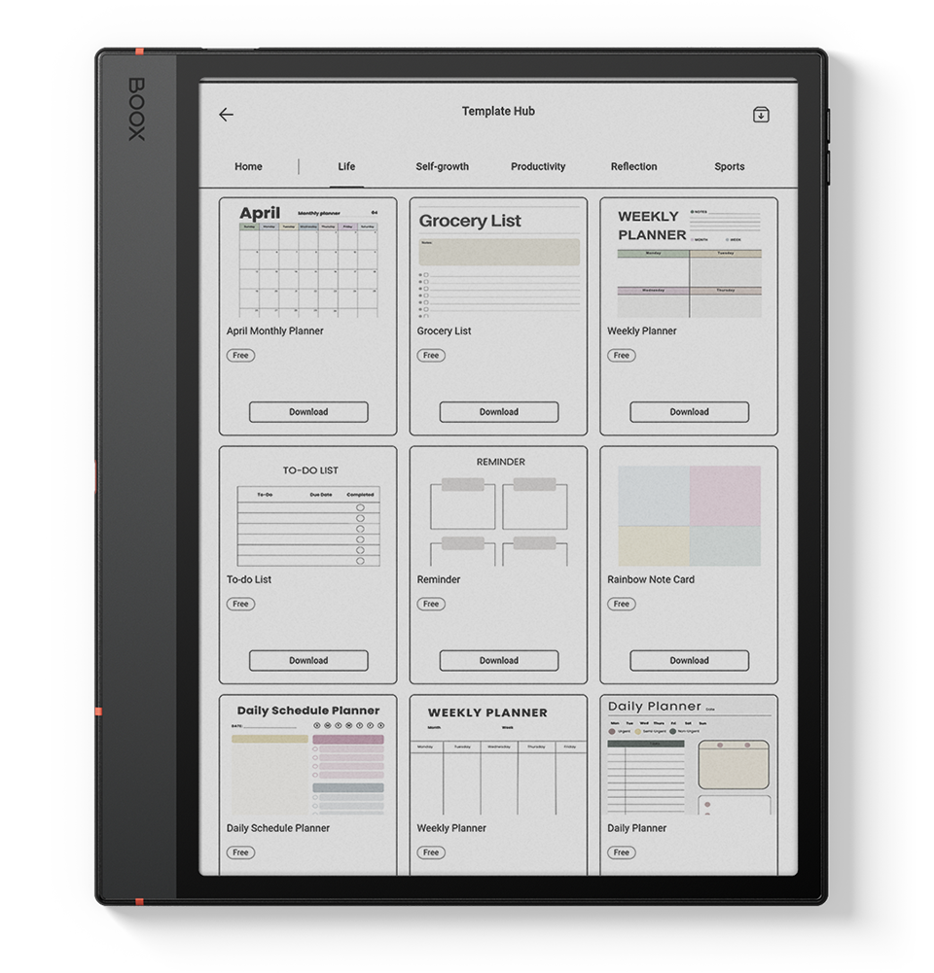Download the Grocery List template
This screenshot has height=973, width=934.
pos(499,412)
